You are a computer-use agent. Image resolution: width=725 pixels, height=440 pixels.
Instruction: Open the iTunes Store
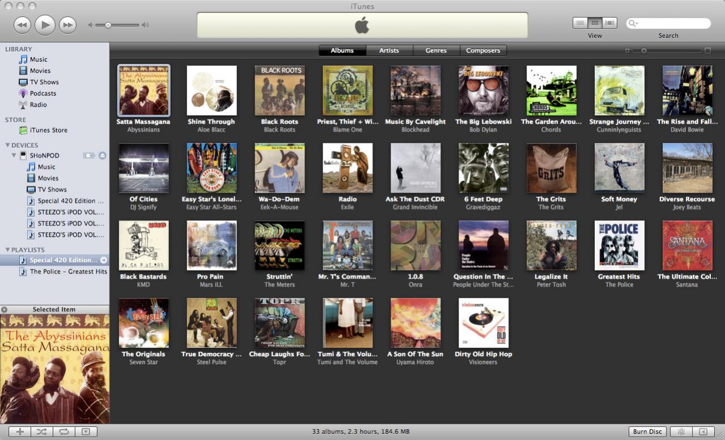coord(49,130)
